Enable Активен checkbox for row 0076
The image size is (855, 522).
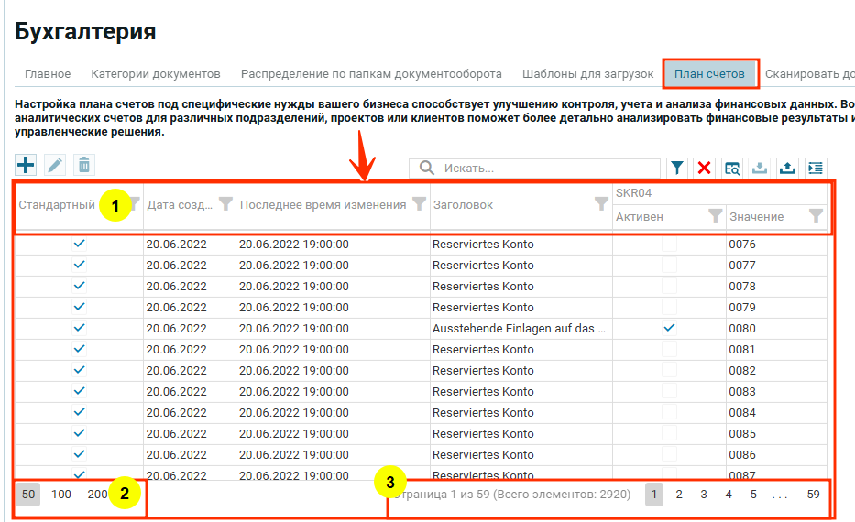670,245
